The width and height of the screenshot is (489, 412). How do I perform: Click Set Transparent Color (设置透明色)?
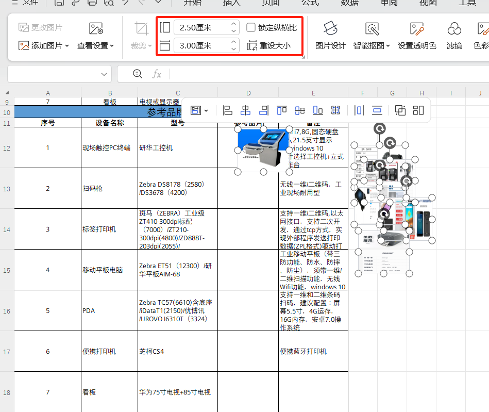tap(417, 35)
